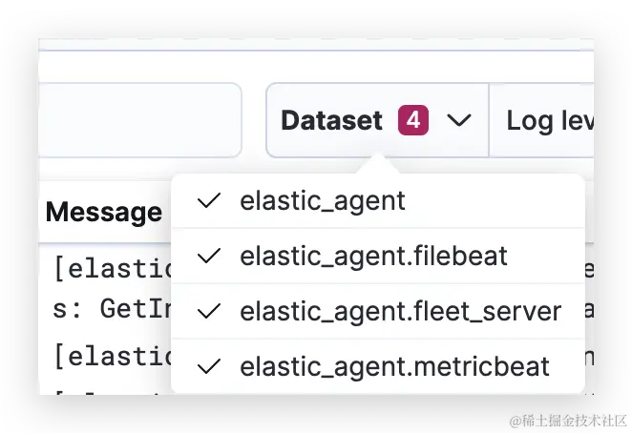Click the first log message row

105,286
